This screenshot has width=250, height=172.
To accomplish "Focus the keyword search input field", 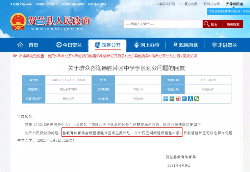I will [x=163, y=24].
